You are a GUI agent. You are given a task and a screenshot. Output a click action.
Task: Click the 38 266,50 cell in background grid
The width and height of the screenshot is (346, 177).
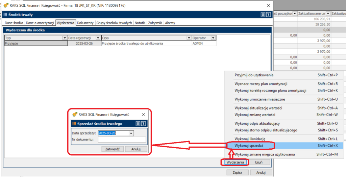pyautogui.click(x=314, y=25)
